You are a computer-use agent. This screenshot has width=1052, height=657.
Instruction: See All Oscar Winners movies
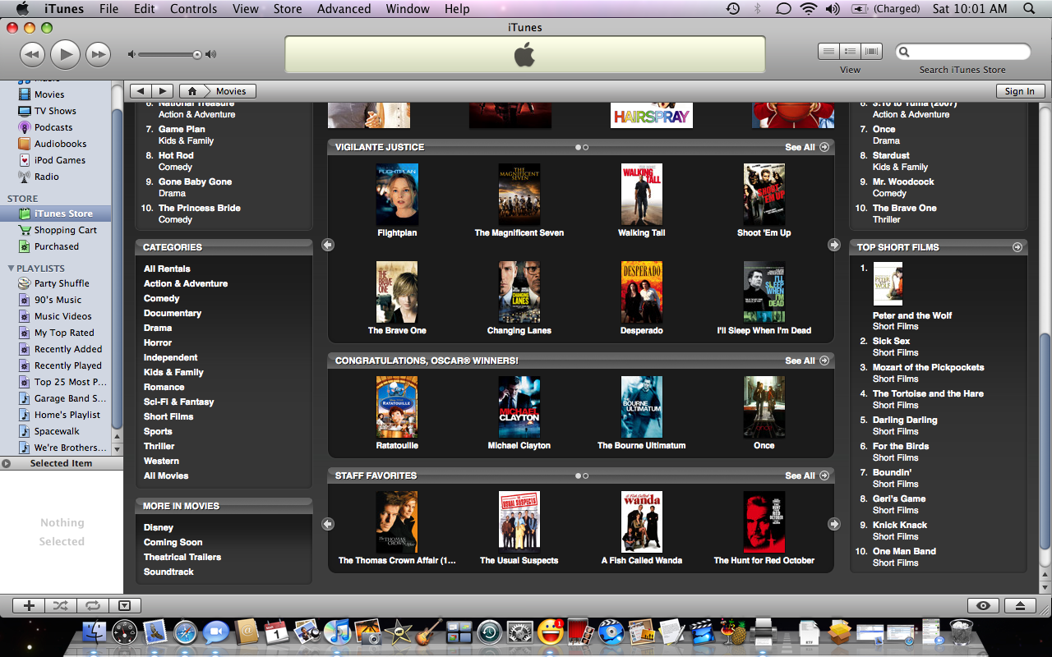click(807, 361)
